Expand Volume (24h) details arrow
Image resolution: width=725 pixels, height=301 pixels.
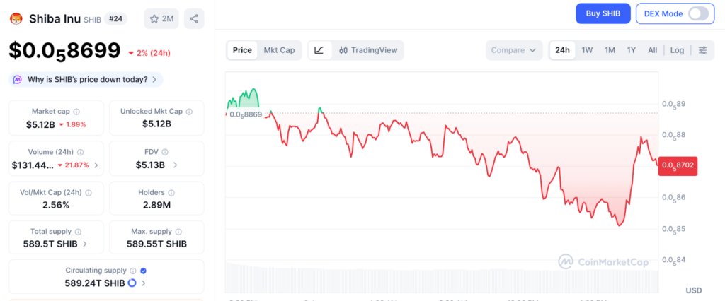pos(96,165)
